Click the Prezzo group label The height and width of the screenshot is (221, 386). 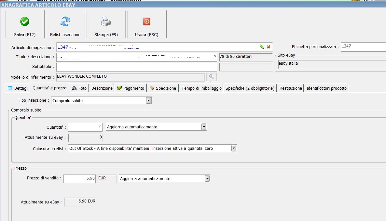[21, 168]
